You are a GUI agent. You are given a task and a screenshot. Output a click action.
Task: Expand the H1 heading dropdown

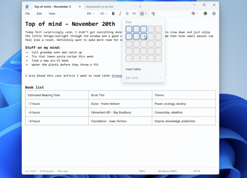tap(91, 14)
